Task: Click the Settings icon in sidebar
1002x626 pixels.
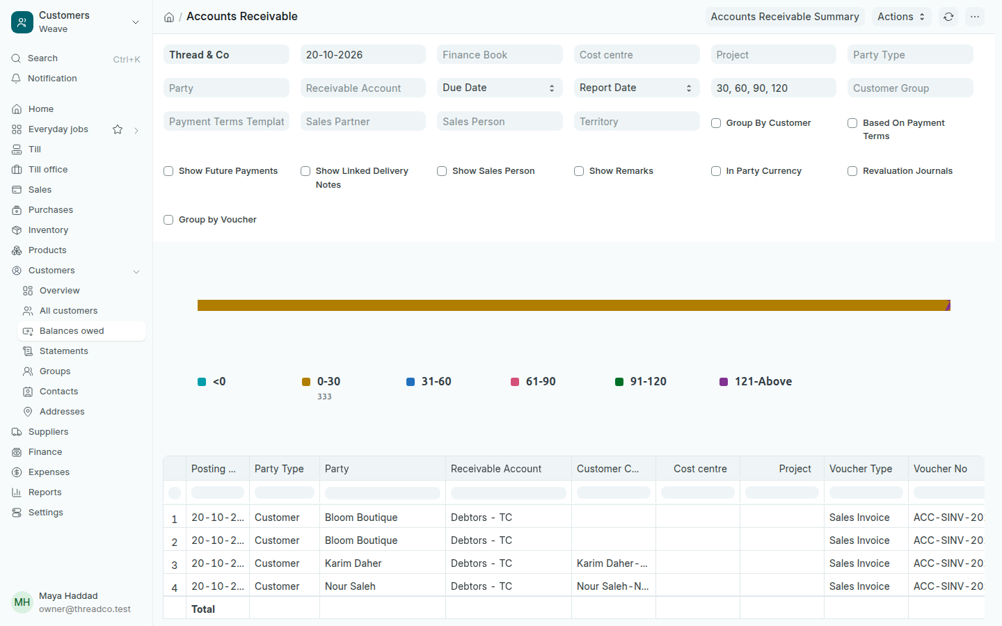Action: [17, 513]
